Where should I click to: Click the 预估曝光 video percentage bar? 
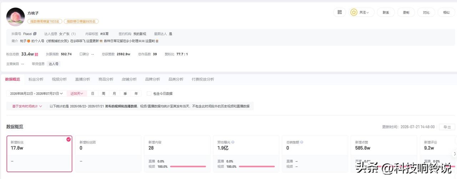(x=257, y=167)
